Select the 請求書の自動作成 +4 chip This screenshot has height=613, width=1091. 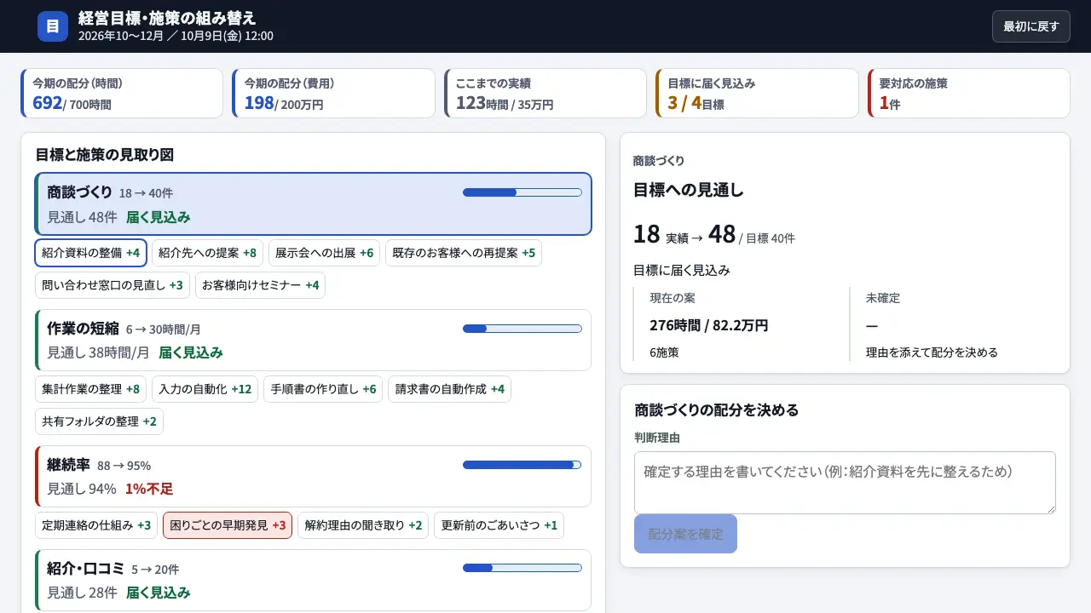pos(449,389)
